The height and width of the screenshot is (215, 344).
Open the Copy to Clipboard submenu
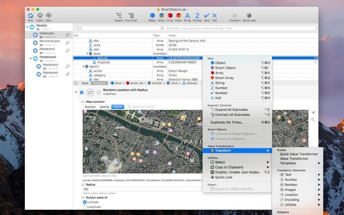[x=237, y=167]
